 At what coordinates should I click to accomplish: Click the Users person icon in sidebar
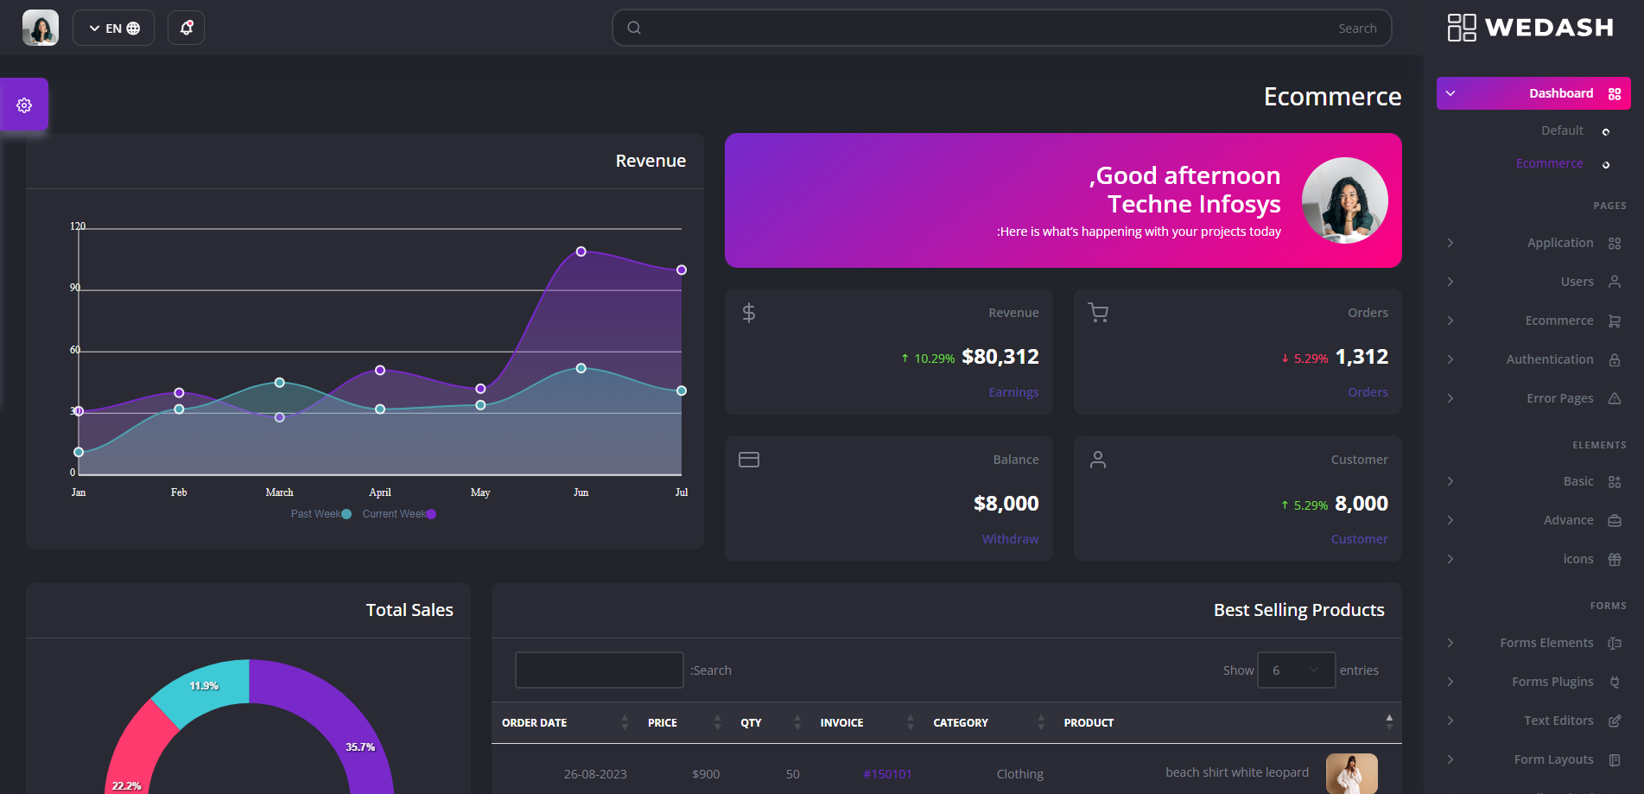[x=1614, y=282]
